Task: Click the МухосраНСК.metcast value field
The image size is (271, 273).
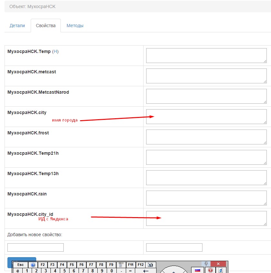Action: point(206,76)
